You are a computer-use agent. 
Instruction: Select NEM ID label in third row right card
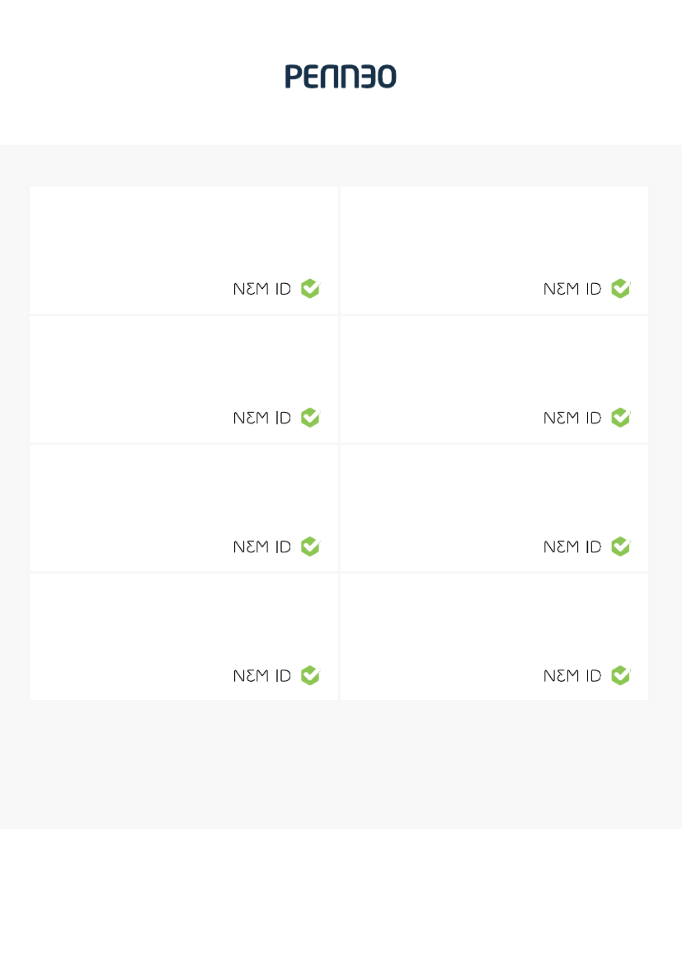click(572, 546)
